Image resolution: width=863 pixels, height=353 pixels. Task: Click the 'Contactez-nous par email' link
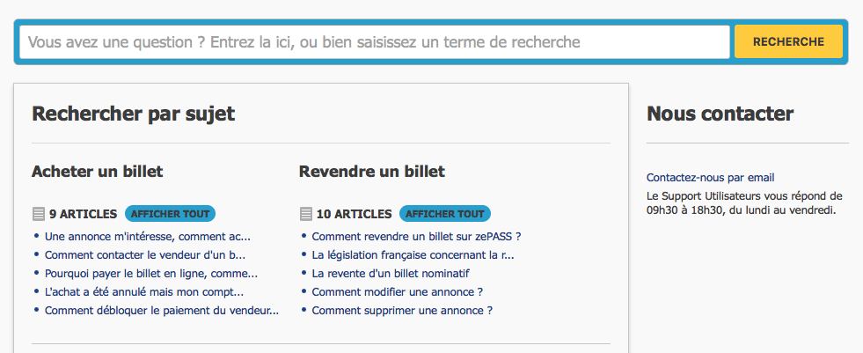point(711,178)
